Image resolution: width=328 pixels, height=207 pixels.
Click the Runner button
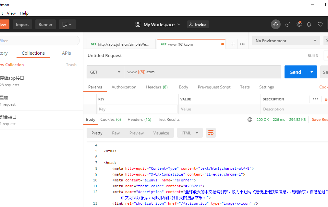(x=45, y=24)
